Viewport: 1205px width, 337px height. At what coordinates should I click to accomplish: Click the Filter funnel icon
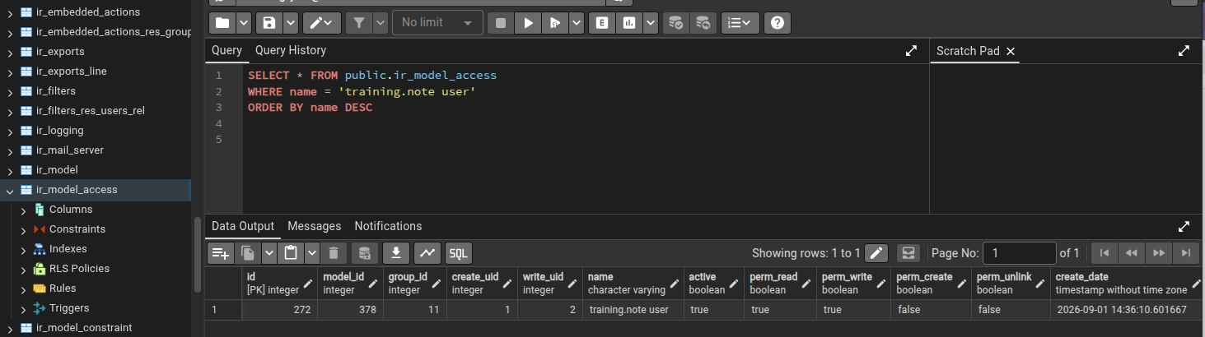(x=360, y=23)
